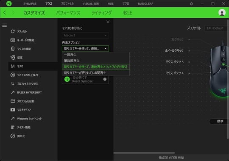
Task: Select 割り当てキーが押されている間再生 option
Action: pos(96,73)
